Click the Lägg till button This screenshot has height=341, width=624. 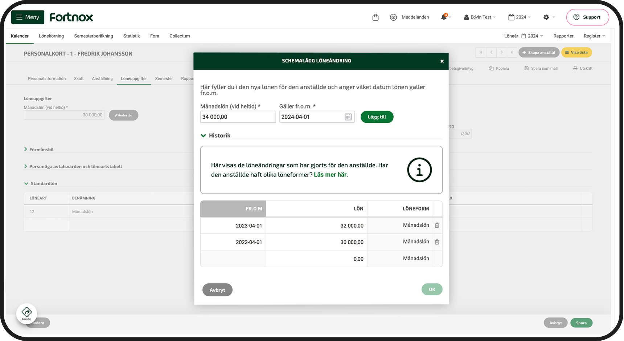[377, 117]
